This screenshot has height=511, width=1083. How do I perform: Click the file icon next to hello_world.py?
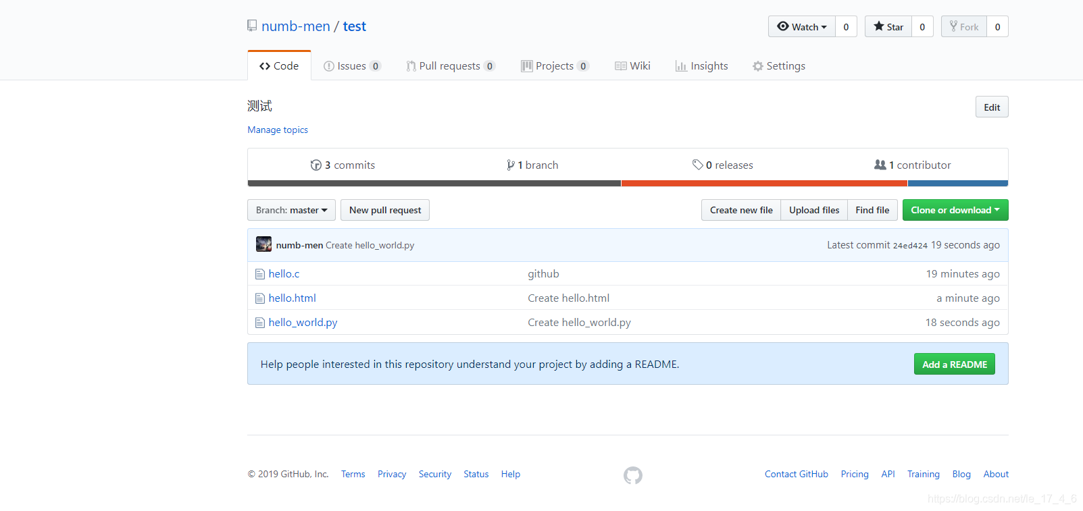coord(259,323)
